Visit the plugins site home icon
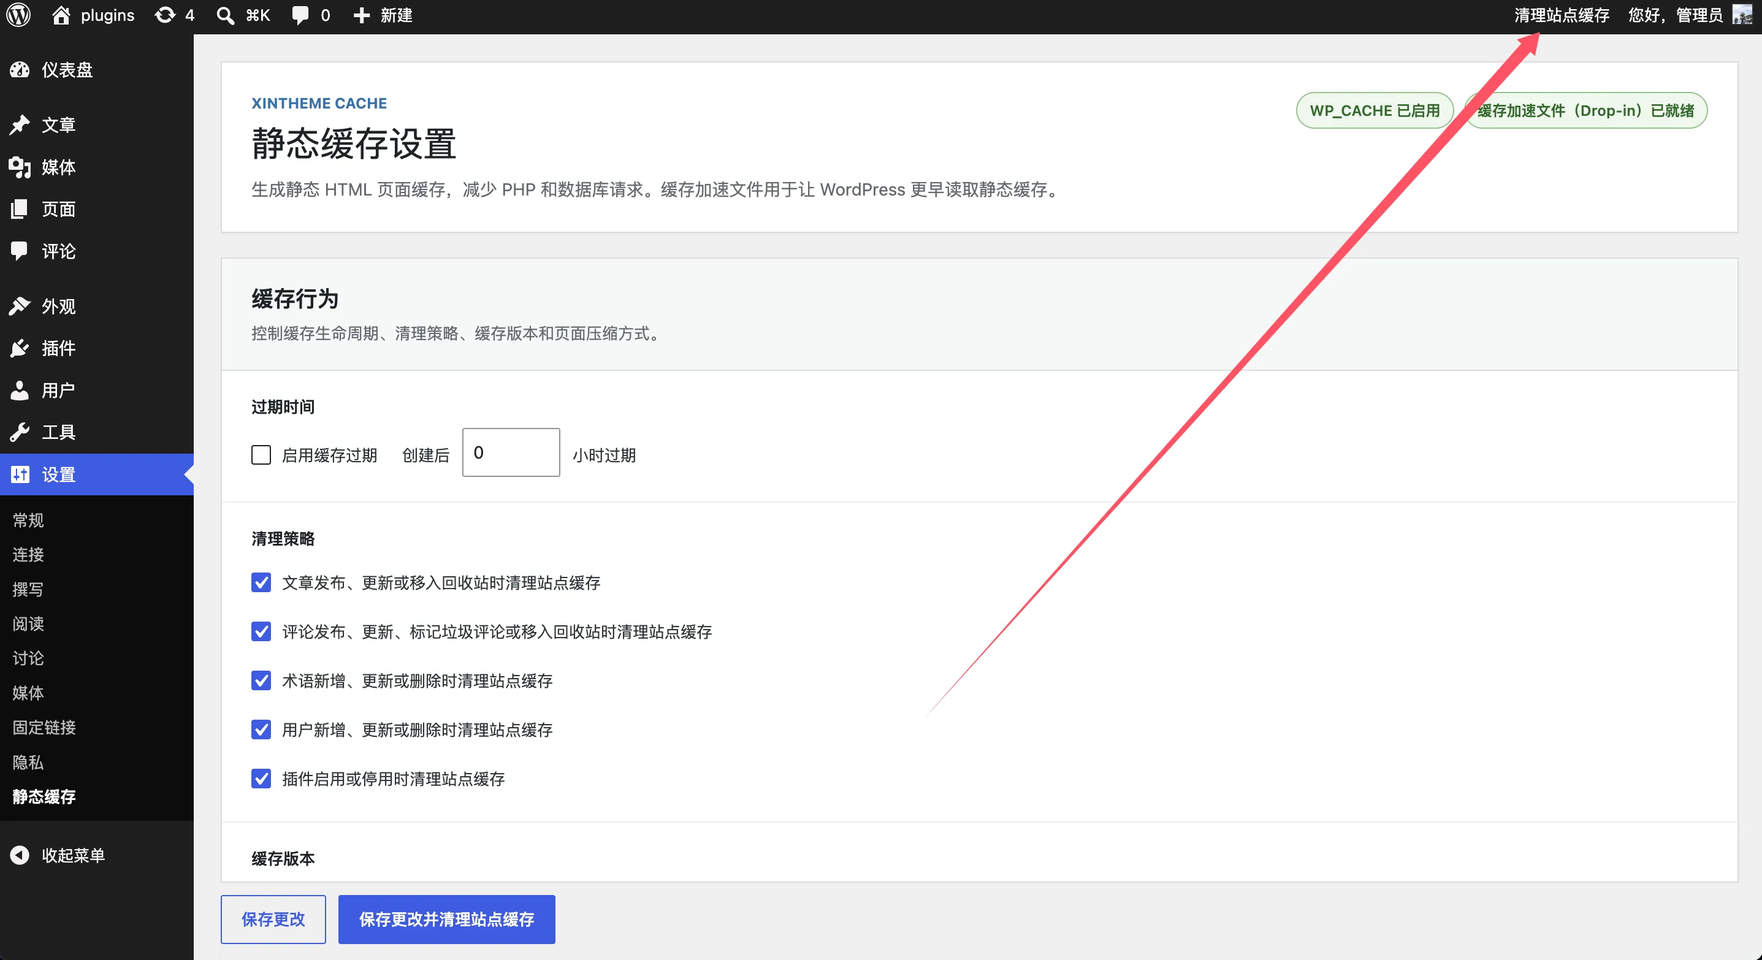The height and width of the screenshot is (960, 1762). [x=61, y=15]
